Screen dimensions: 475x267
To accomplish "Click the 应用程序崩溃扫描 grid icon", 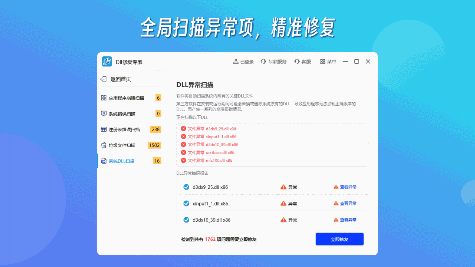I will (x=104, y=98).
